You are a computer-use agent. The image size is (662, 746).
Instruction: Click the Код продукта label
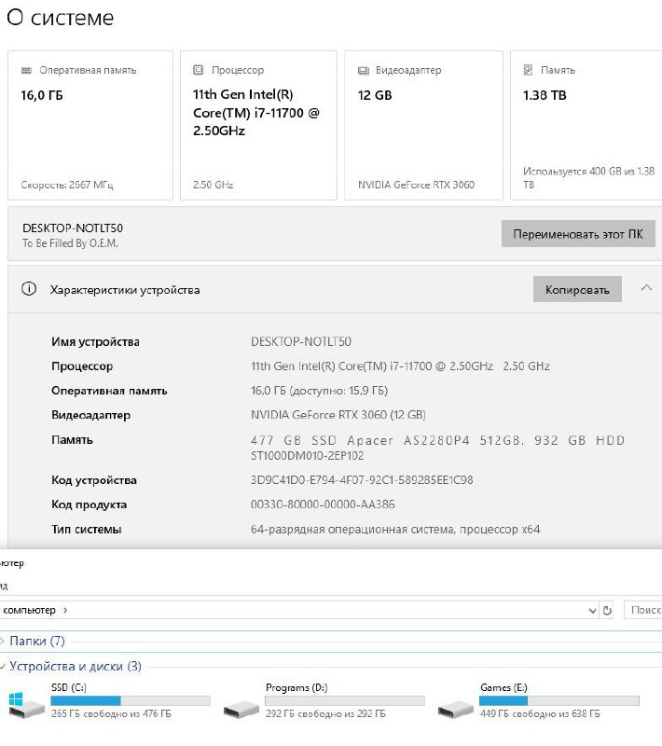[89, 504]
